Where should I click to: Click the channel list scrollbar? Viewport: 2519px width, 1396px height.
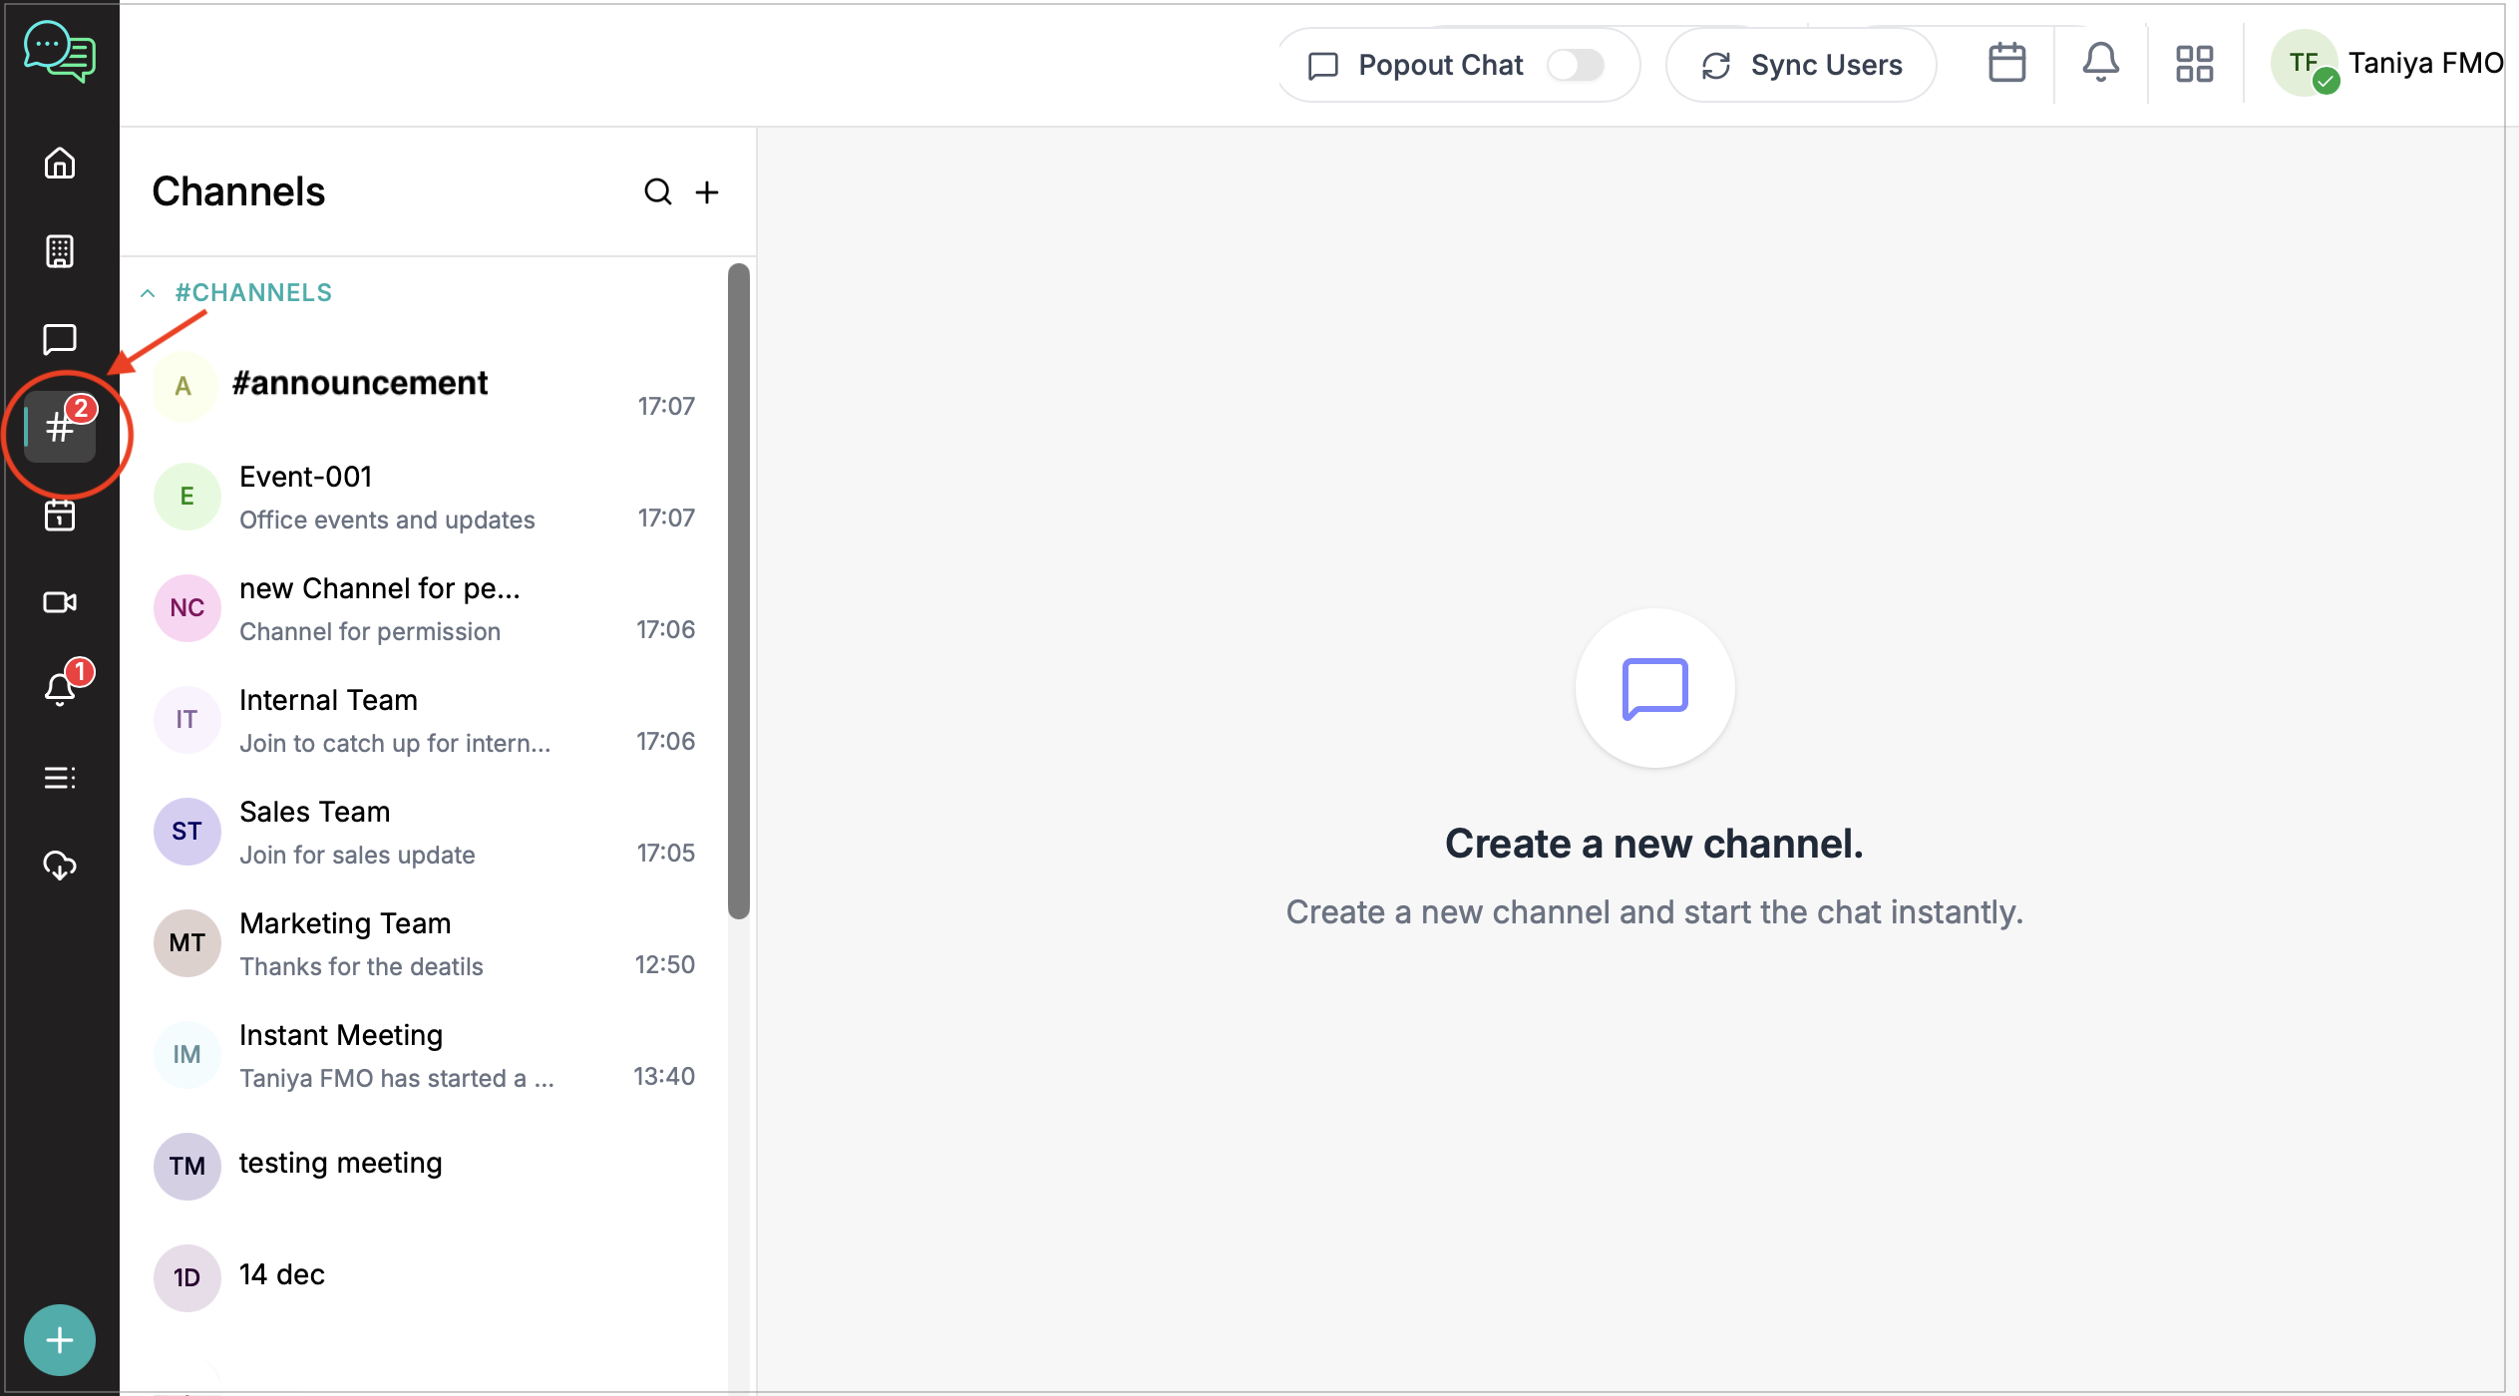click(738, 590)
